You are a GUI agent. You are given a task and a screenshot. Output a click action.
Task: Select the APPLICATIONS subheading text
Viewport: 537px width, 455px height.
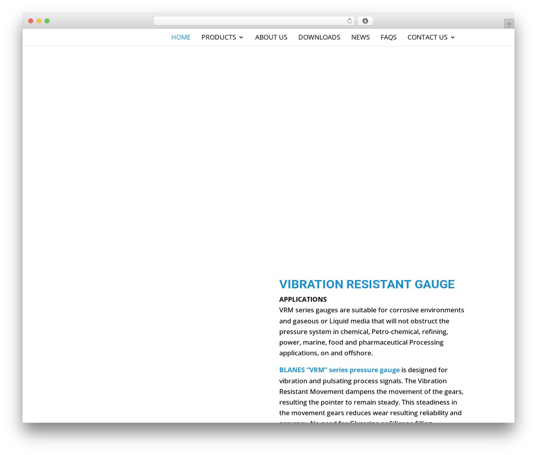(303, 299)
